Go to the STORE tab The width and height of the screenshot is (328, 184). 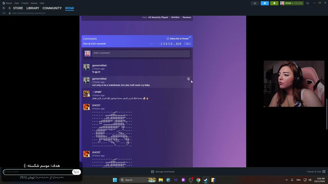pyautogui.click(x=18, y=8)
